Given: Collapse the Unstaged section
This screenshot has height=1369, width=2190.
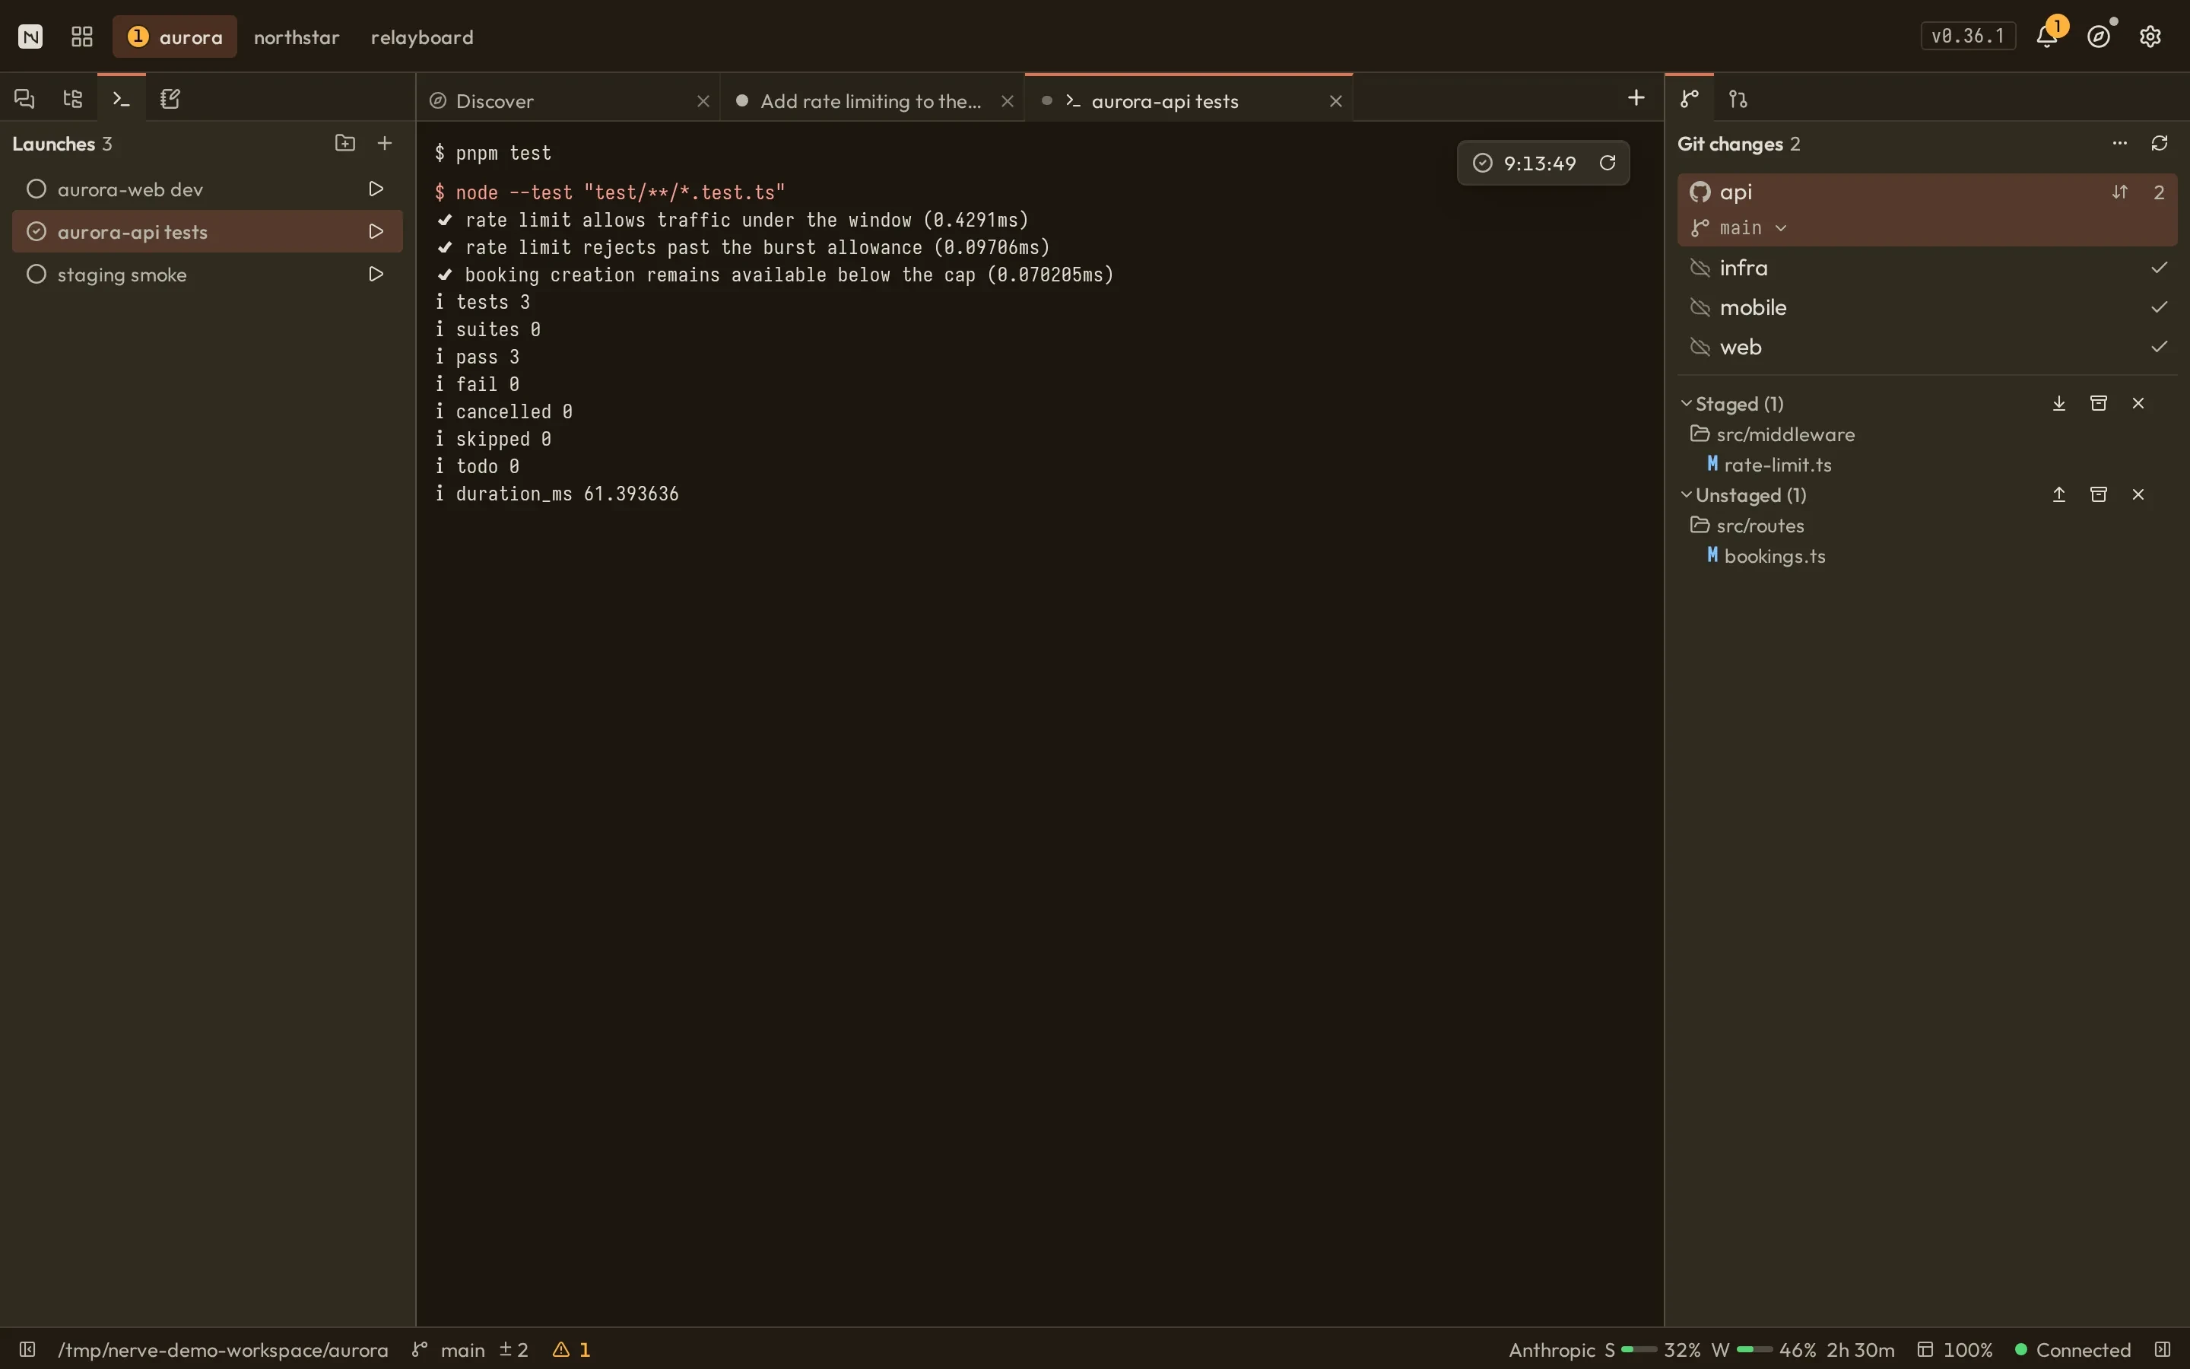Looking at the screenshot, I should (x=1686, y=495).
